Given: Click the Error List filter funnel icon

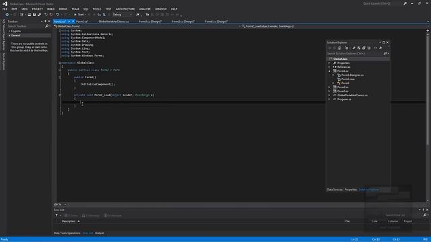Looking at the screenshot, I should click(x=57, y=215).
